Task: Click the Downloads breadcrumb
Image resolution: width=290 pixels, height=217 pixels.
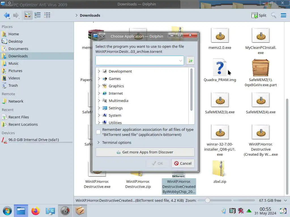Action: click(x=90, y=15)
